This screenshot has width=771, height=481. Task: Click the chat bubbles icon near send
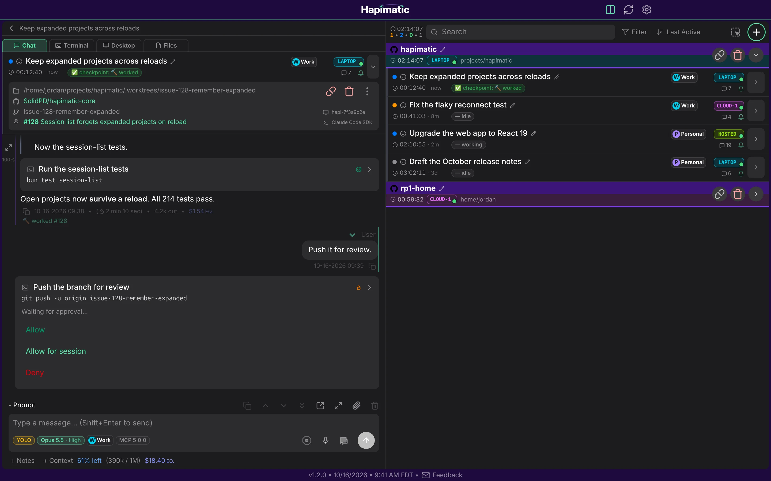(x=344, y=440)
